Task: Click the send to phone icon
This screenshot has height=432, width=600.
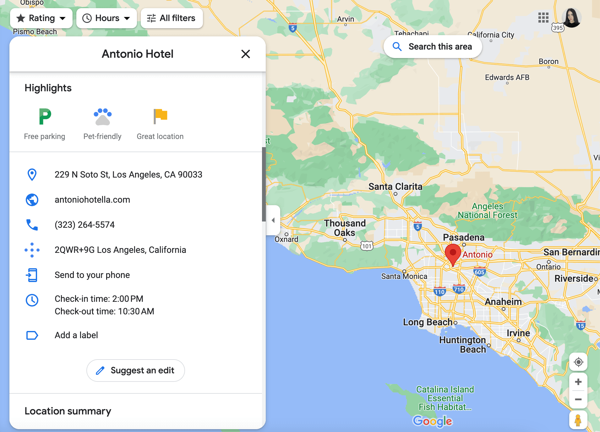Action: coord(32,275)
